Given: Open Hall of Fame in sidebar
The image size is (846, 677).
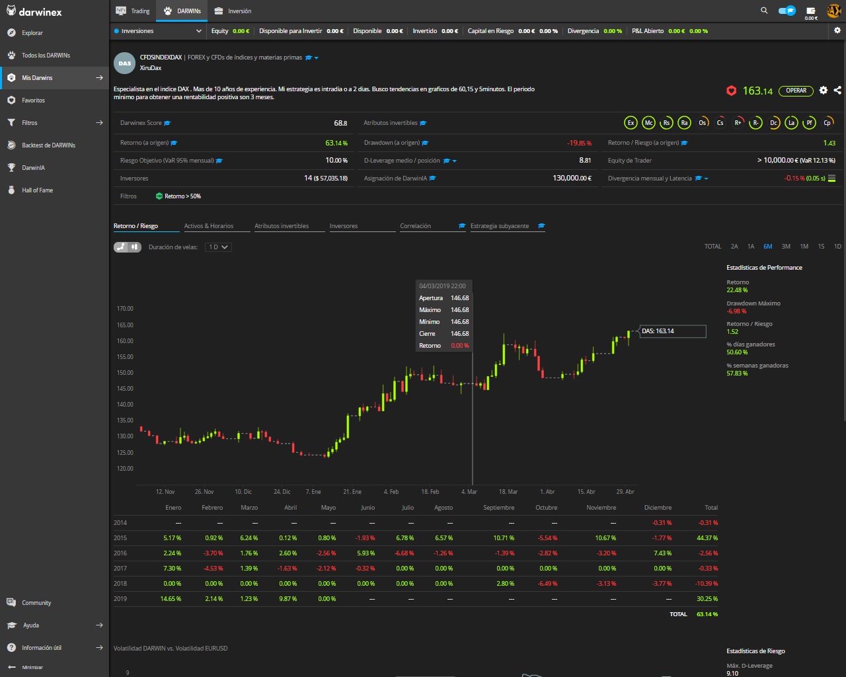Looking at the screenshot, I should [x=37, y=190].
